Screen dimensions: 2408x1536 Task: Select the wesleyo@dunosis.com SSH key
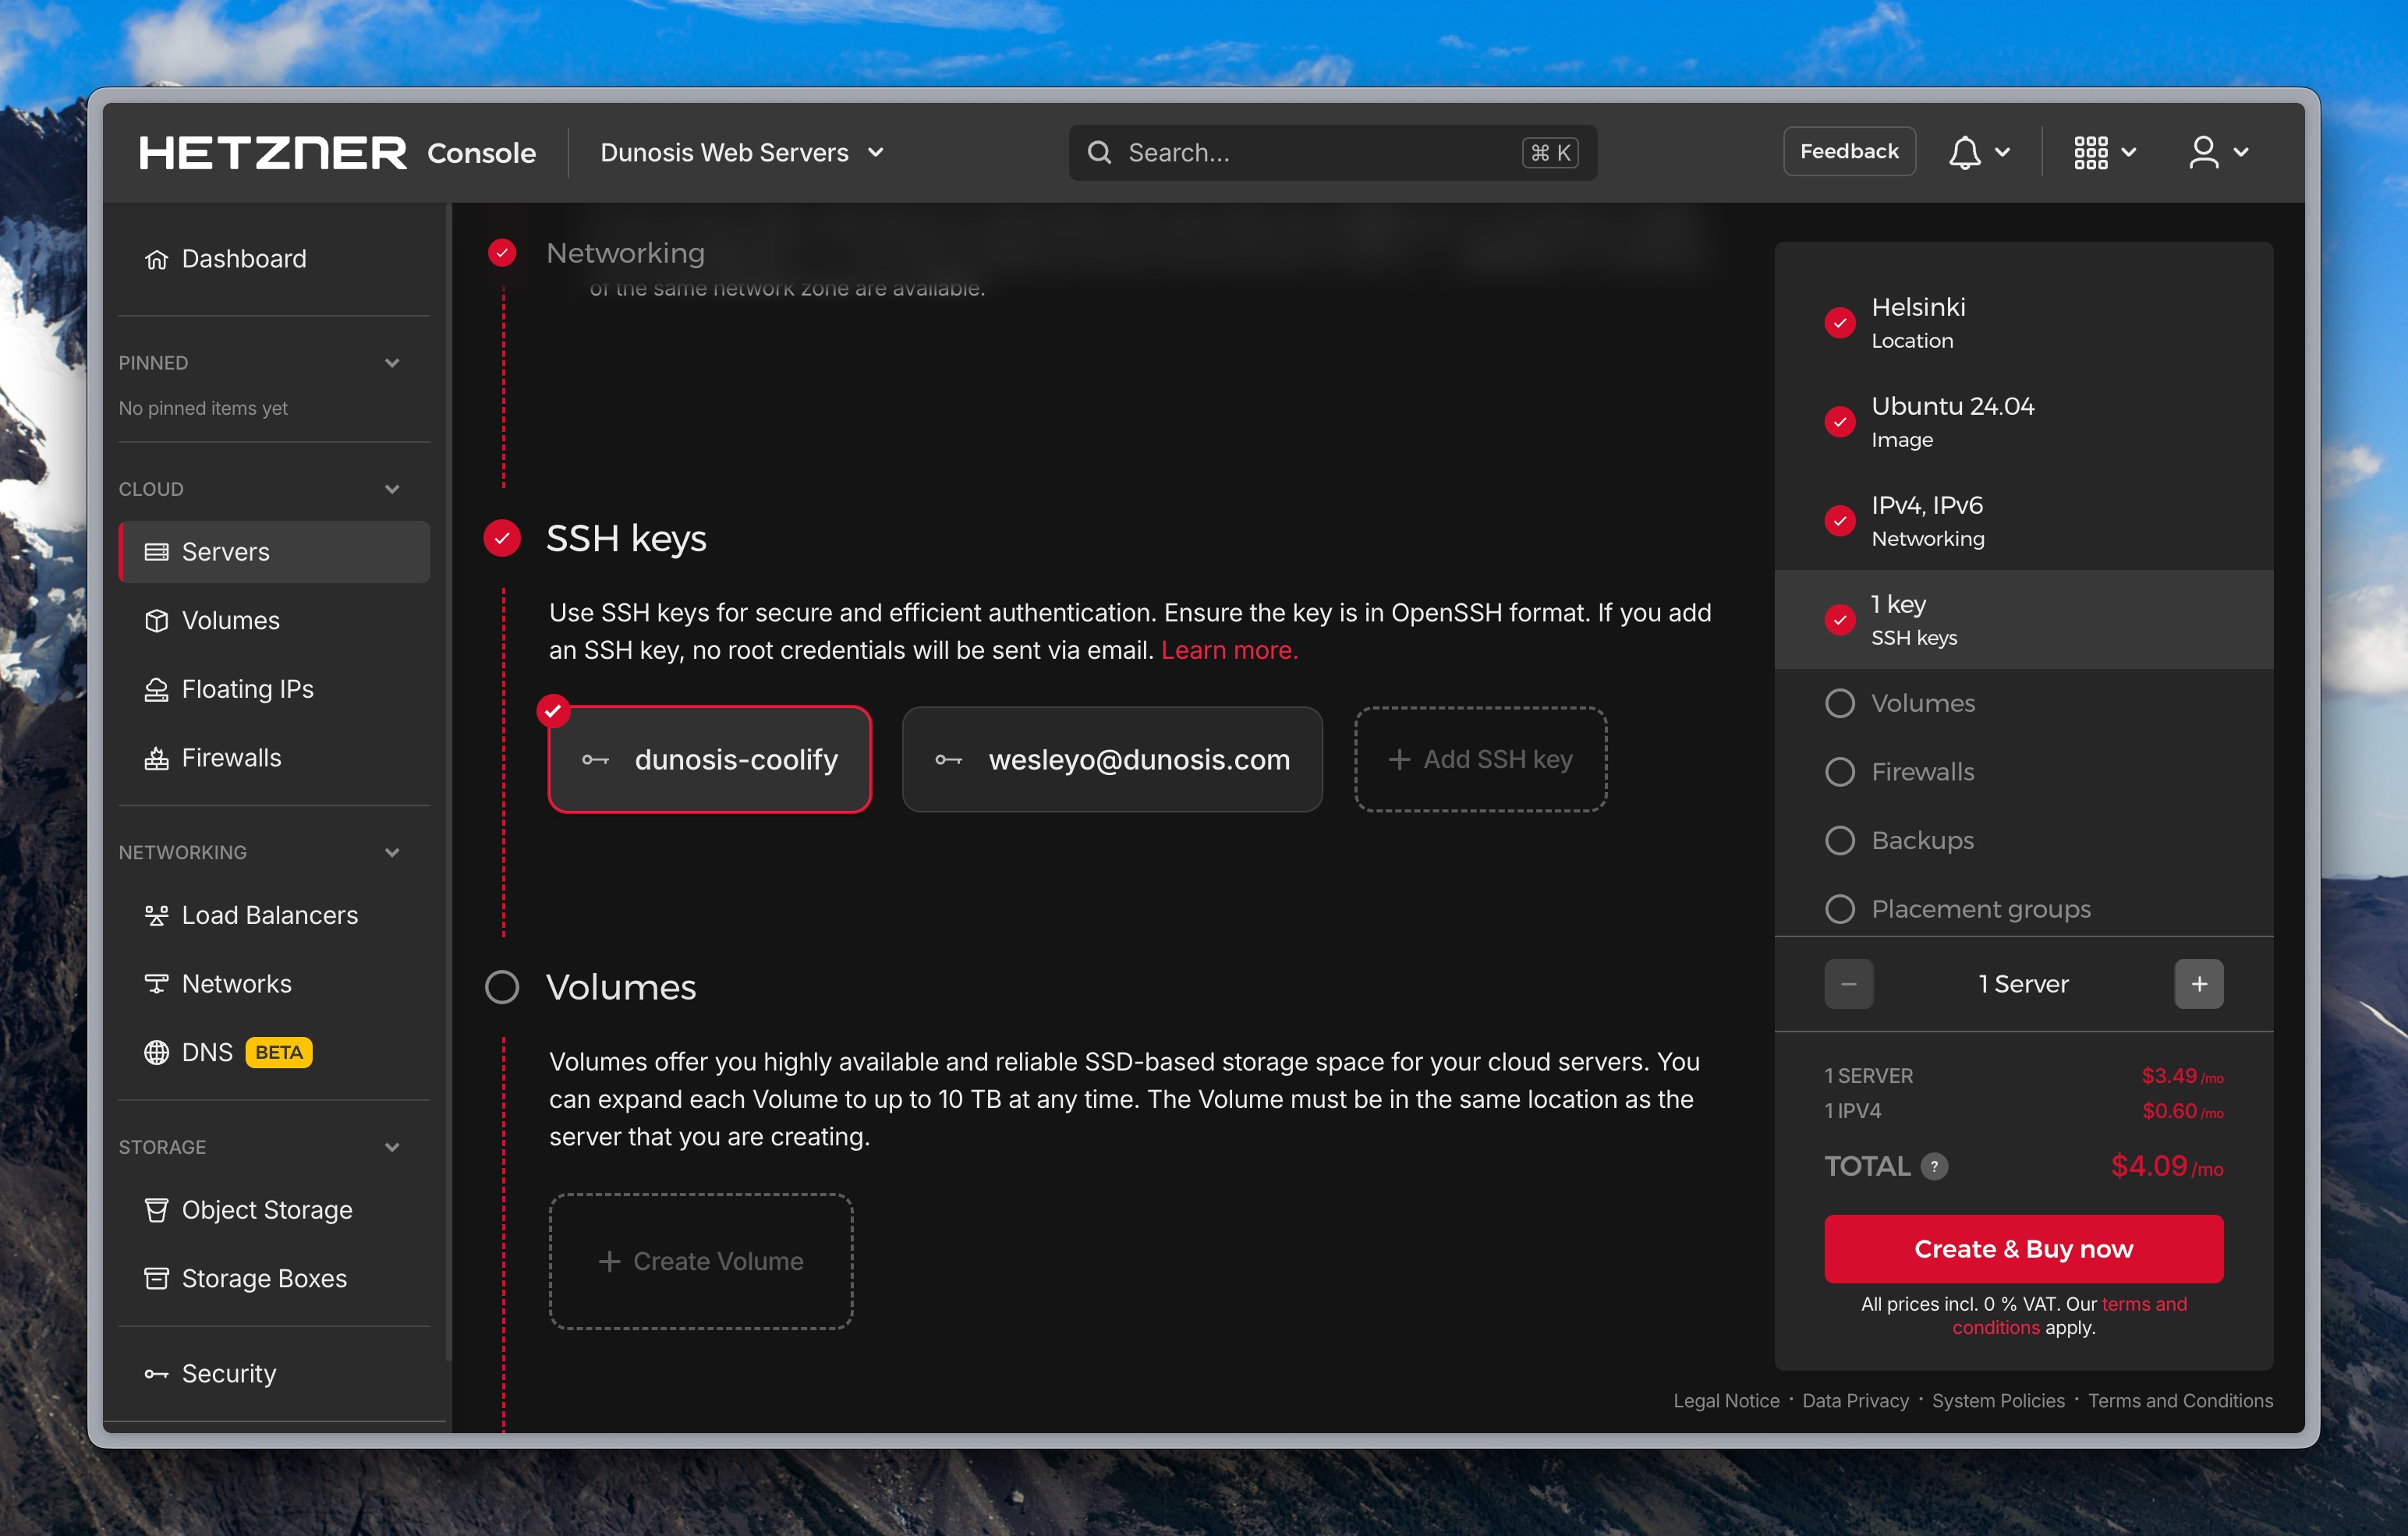point(1111,759)
